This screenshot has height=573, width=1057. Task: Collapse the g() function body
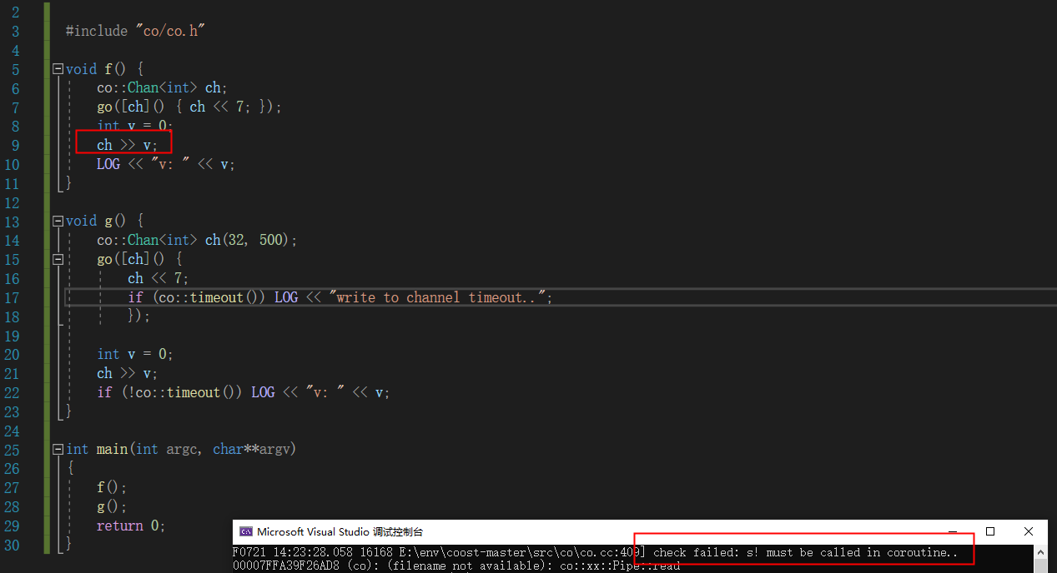tap(57, 220)
